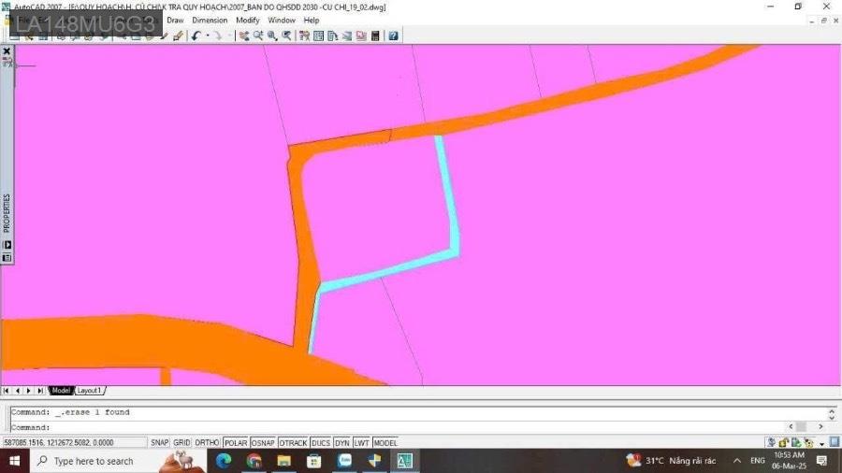This screenshot has width=842, height=473.
Task: Click the Help question mark icon
Action: click(393, 36)
